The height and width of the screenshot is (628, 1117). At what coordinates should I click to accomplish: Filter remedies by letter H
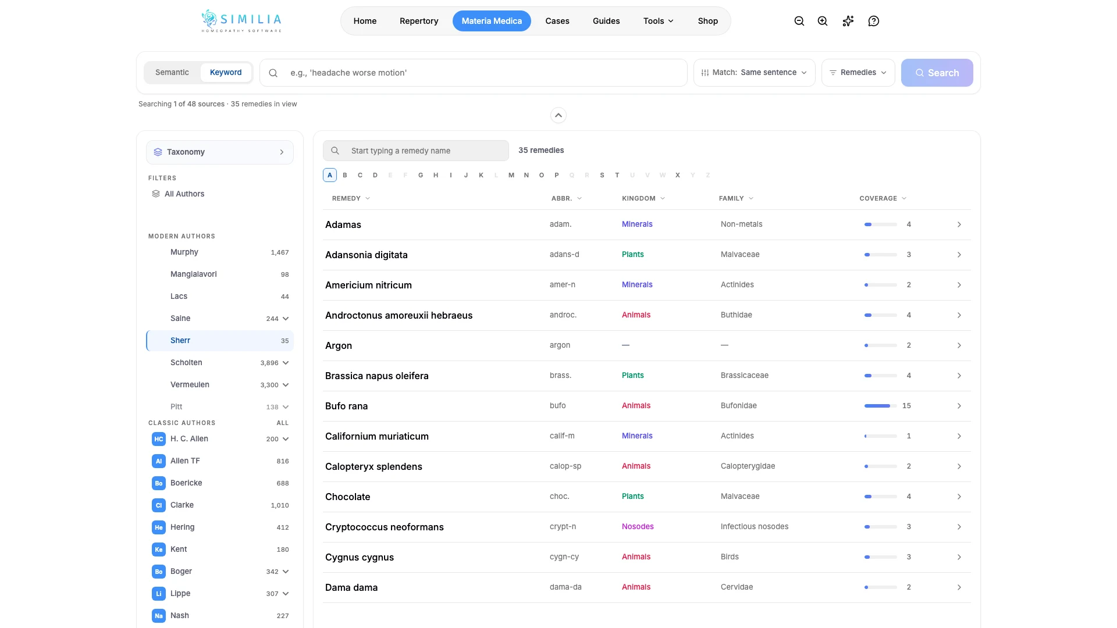(436, 175)
